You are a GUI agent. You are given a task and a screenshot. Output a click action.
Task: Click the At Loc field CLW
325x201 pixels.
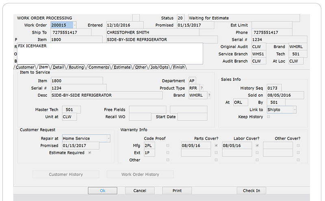click(x=296, y=61)
